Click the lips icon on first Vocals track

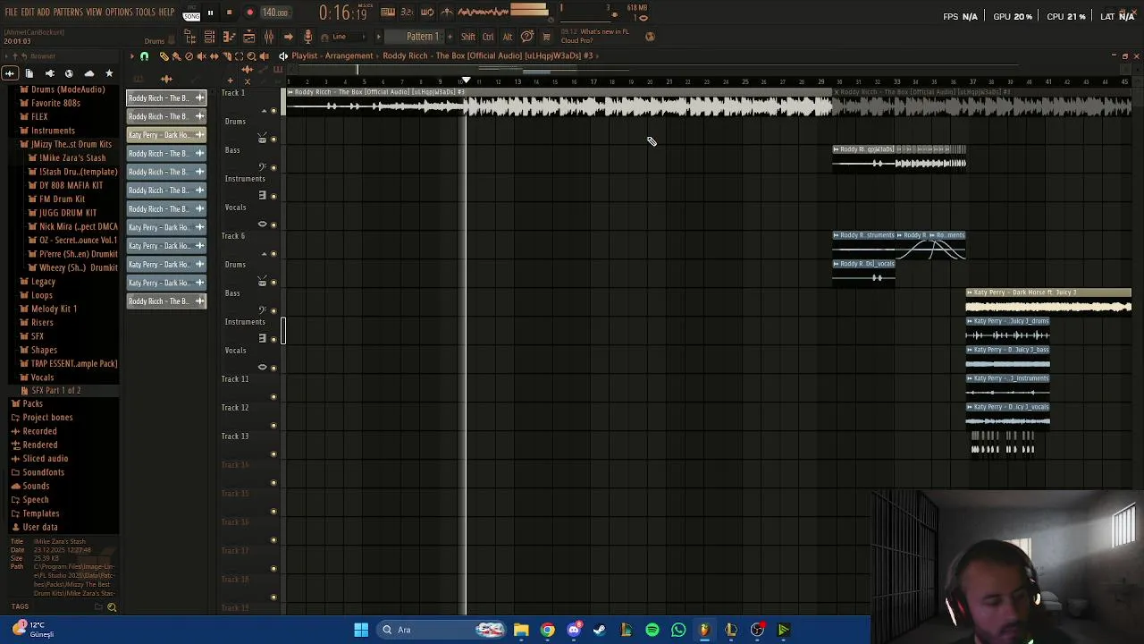(x=262, y=225)
